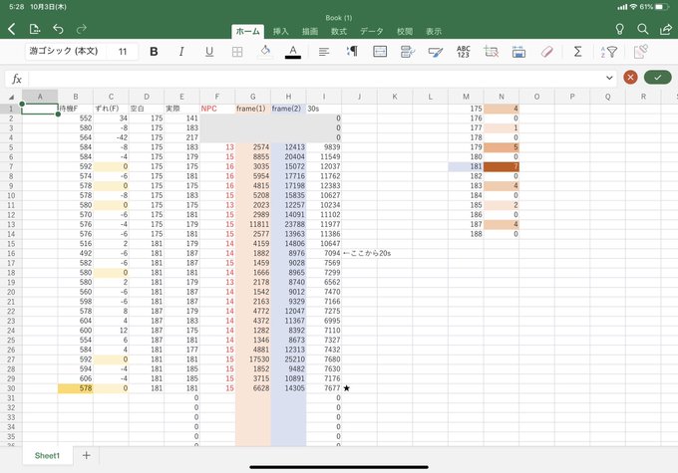Select the highlighted cell 578 in row 30
The width and height of the screenshot is (678, 473).
(75, 388)
